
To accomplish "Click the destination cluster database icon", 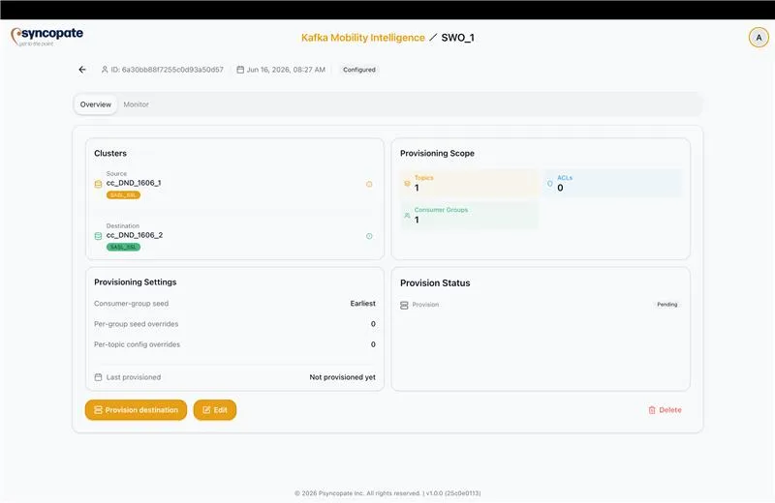I will click(98, 236).
